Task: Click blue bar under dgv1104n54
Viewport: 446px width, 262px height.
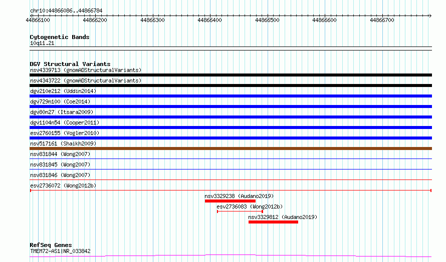Action: point(231,127)
